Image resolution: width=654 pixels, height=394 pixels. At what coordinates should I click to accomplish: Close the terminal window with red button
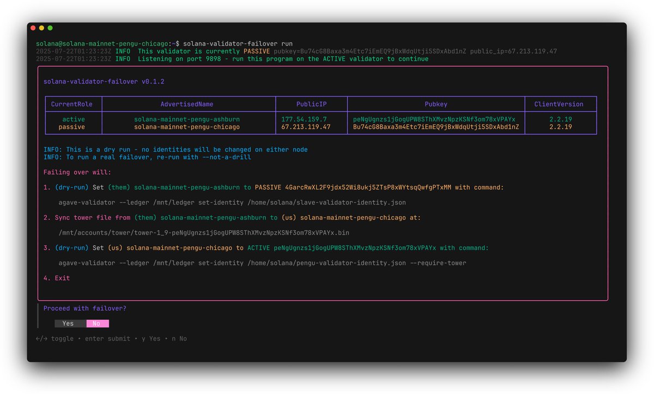click(x=33, y=28)
